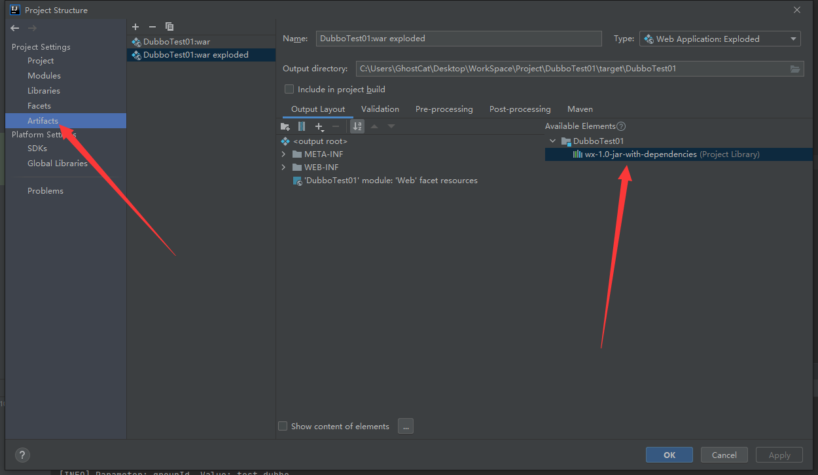Copy the selected artifact
This screenshot has height=475, width=818.
[x=169, y=27]
